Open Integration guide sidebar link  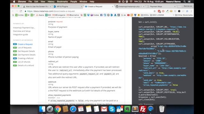click(20, 35)
